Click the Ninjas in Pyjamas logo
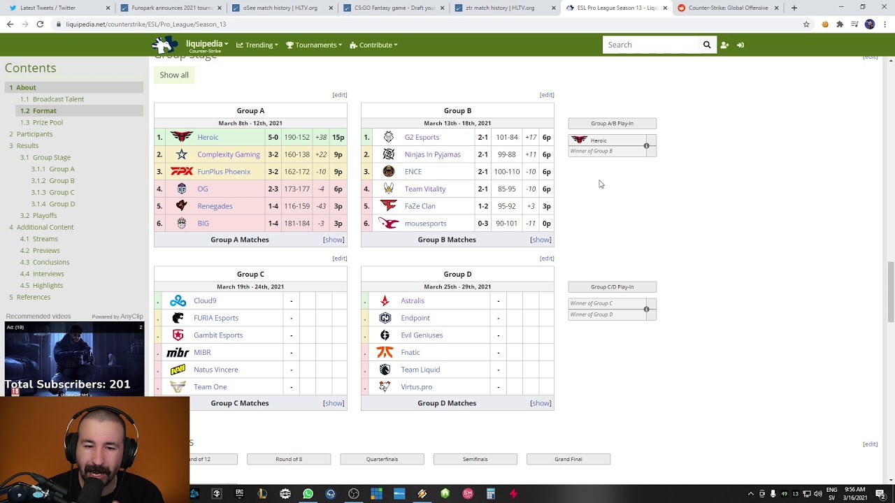 pos(389,154)
